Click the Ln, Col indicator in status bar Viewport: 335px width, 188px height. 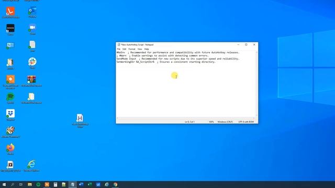click(189, 122)
